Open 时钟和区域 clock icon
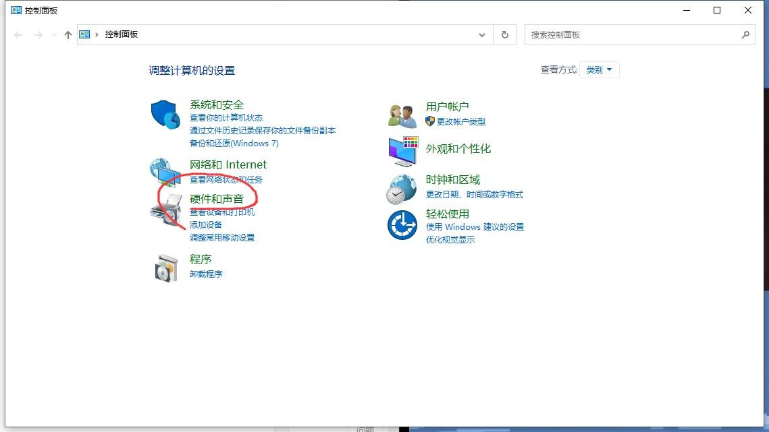 click(x=402, y=189)
